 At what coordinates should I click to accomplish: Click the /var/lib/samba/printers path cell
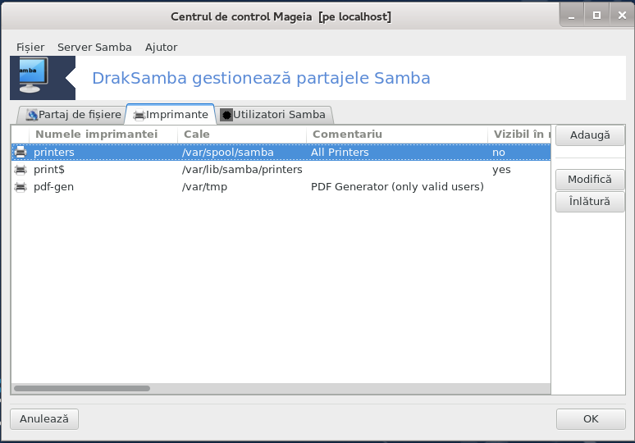click(242, 170)
